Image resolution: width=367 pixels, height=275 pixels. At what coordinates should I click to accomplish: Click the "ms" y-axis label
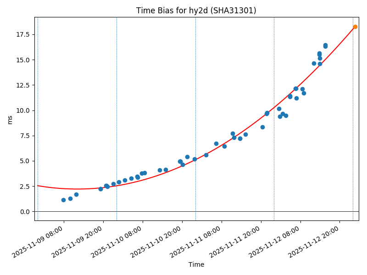click(10, 119)
